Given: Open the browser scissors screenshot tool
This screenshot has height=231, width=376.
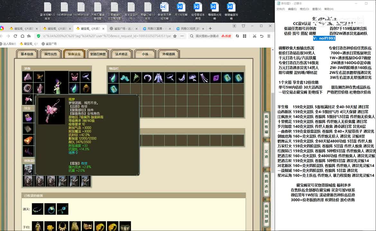Looking at the screenshot, I should coord(255,36).
